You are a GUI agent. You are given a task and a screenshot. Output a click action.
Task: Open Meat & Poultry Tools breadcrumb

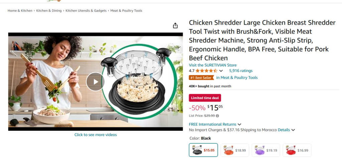[x=126, y=11]
